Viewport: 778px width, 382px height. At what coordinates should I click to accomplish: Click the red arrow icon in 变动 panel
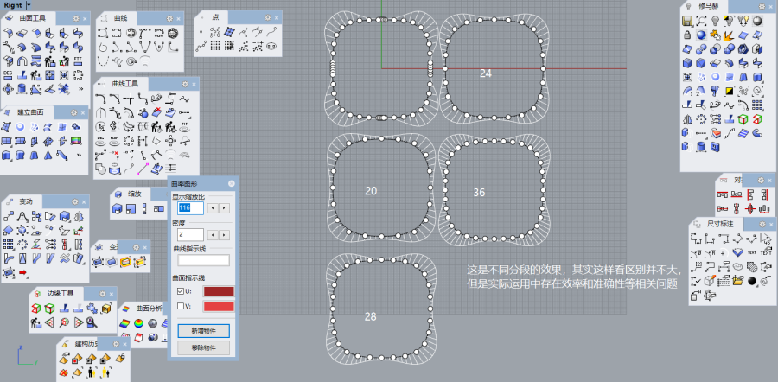tap(22, 273)
